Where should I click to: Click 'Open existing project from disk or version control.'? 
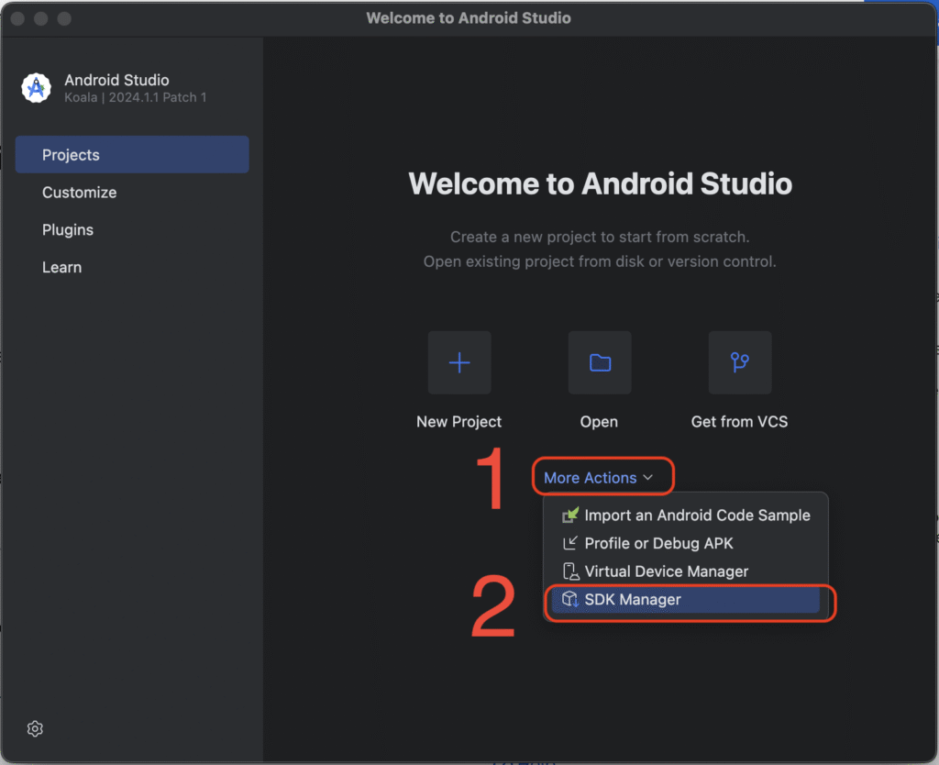pyautogui.click(x=600, y=261)
